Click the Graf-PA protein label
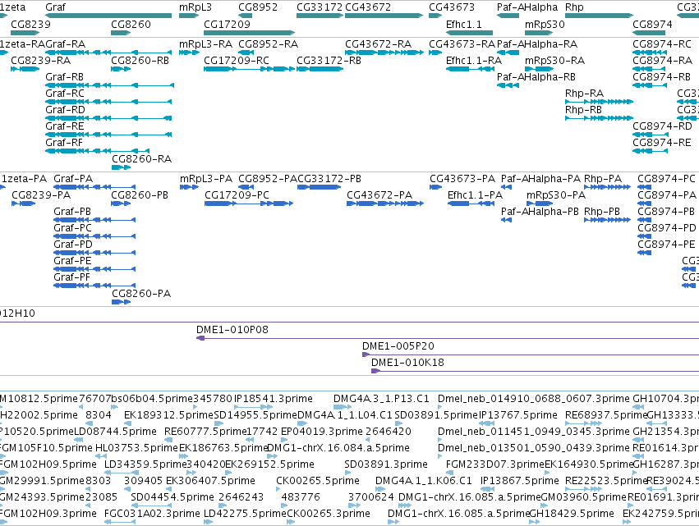This screenshot has height=526, width=699. click(73, 179)
